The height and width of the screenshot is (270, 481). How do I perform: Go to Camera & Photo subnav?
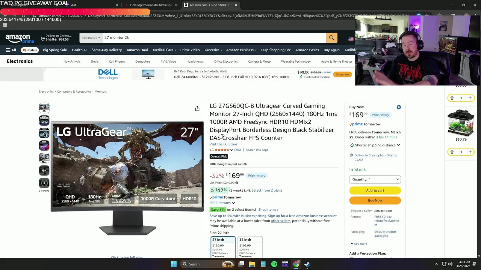pos(259,61)
